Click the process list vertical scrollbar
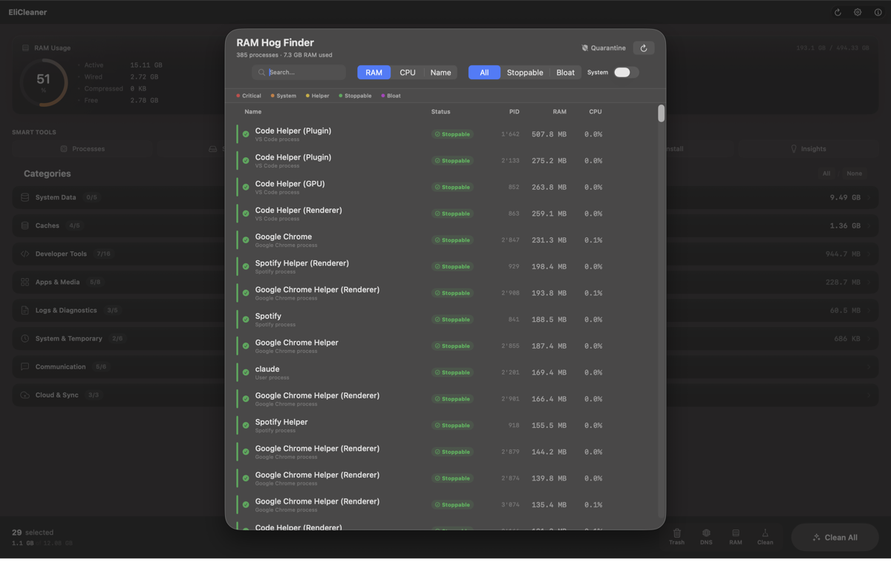Viewport: 891px width, 574px height. (x=661, y=113)
